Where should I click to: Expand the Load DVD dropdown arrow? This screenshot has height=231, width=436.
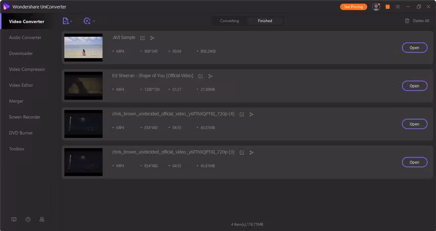[94, 21]
